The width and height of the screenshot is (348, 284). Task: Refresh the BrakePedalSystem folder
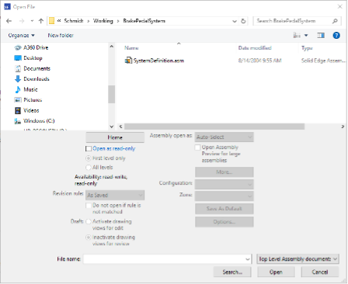point(243,21)
